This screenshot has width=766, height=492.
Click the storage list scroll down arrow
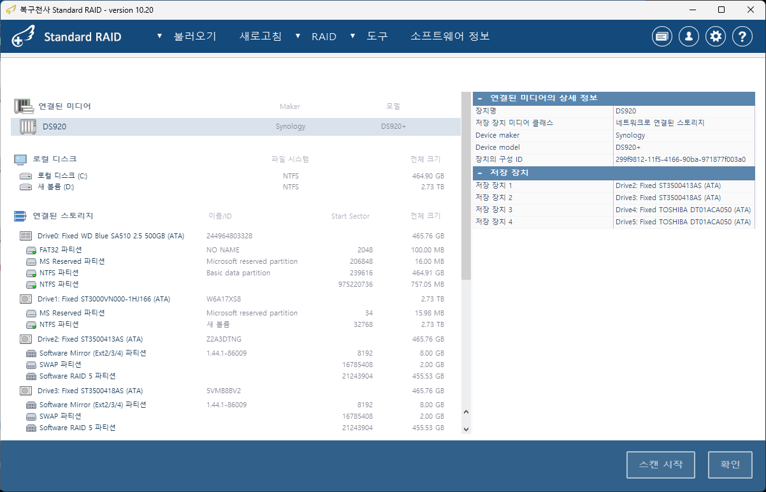click(466, 429)
